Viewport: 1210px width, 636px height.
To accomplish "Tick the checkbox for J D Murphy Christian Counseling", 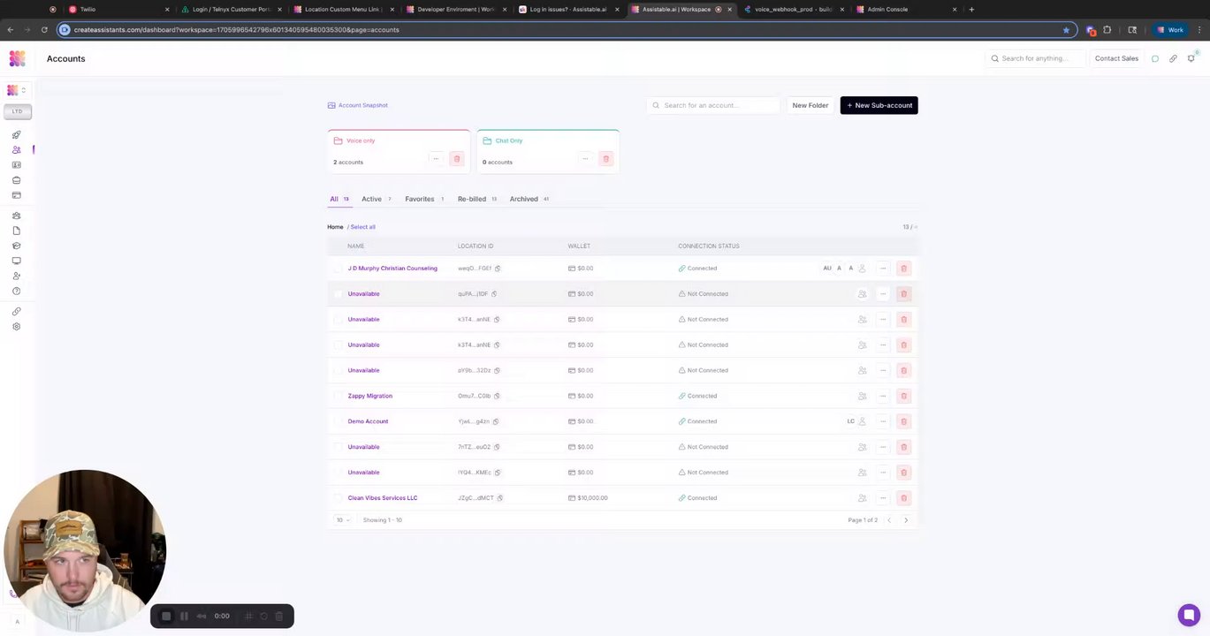I will [338, 269].
